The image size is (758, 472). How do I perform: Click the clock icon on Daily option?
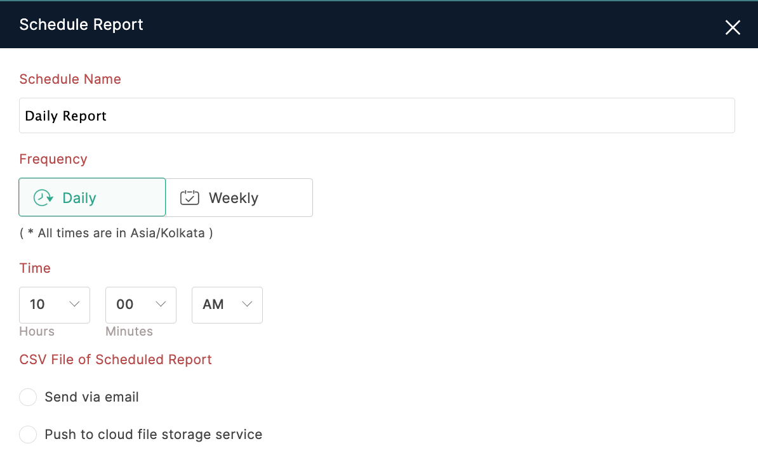point(43,198)
